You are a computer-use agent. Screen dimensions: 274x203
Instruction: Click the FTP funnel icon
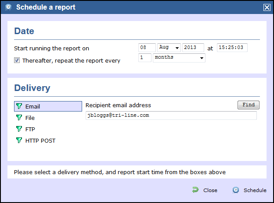point(19,129)
